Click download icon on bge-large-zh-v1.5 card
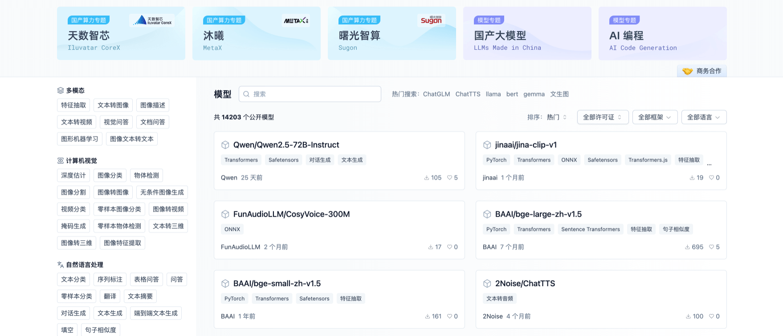Viewport: 783px width, 336px height. pos(687,247)
